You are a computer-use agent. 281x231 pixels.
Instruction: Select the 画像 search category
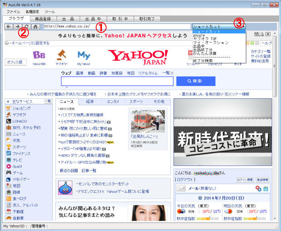[x=80, y=73]
